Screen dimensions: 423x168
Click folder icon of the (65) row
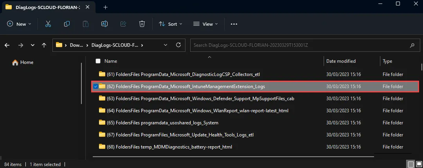102,122
